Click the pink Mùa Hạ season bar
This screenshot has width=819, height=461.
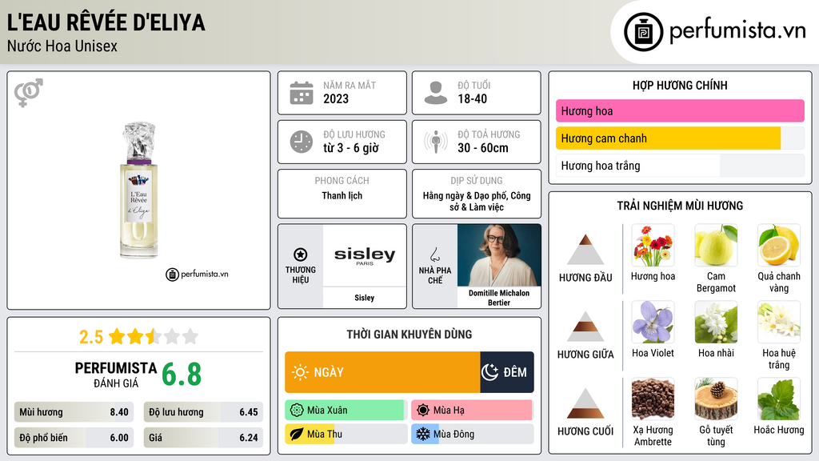tap(472, 411)
